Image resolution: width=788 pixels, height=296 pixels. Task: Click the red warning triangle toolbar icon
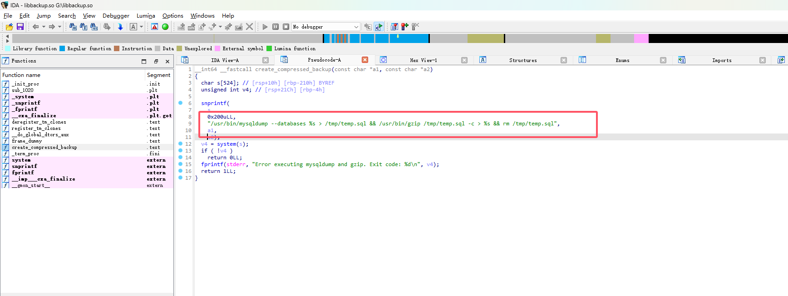click(155, 27)
